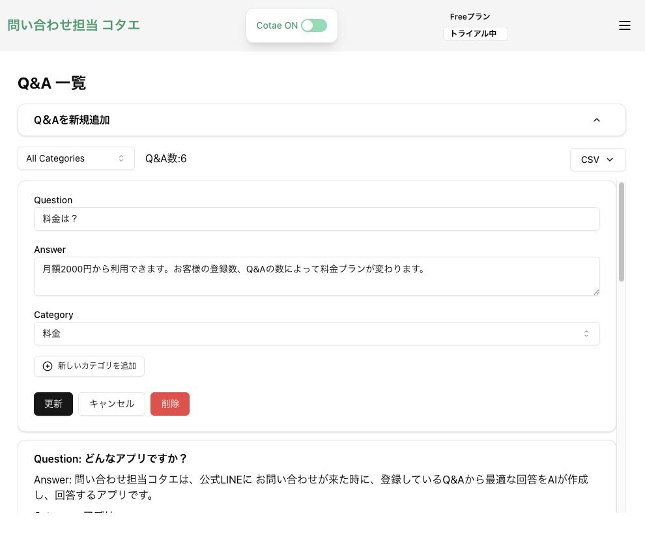Screen dimensions: 645x533
Task: Click the Freeプラン plan label
Action: (x=470, y=16)
